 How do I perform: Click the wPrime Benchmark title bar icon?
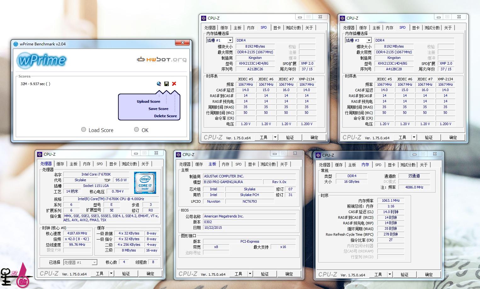16,44
